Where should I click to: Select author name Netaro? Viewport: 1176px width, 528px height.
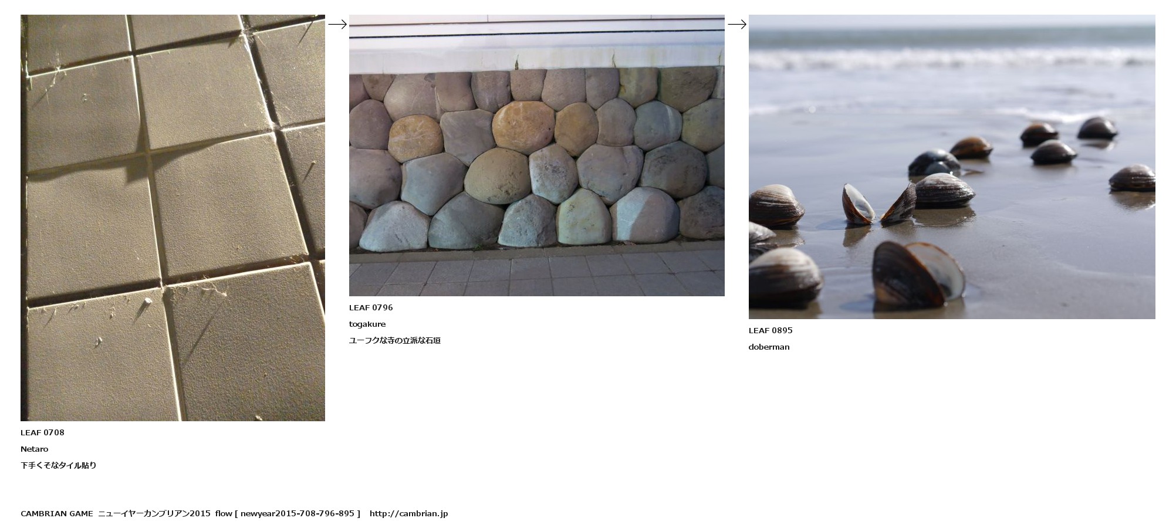tap(35, 449)
